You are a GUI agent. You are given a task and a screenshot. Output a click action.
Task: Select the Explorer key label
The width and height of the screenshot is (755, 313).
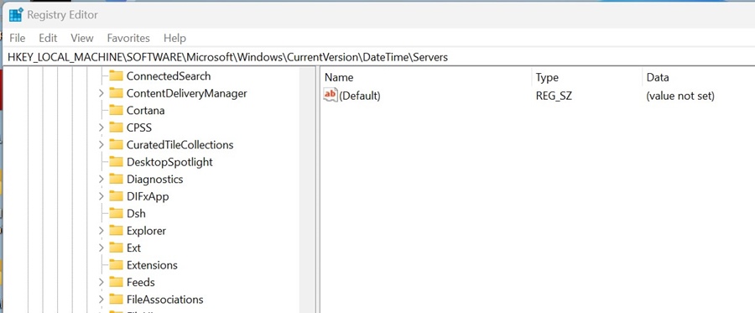[x=146, y=231]
